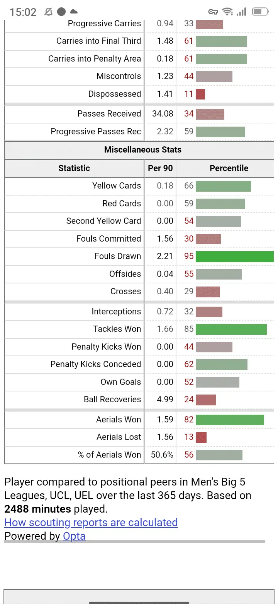Tap the Wi-Fi signal icon
Viewport: 278px width, 604px height.
pyautogui.click(x=228, y=12)
